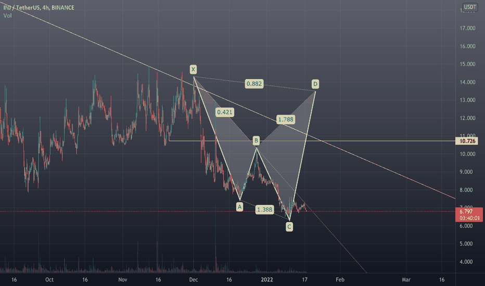Click the 2022 date axis label

tap(267, 280)
